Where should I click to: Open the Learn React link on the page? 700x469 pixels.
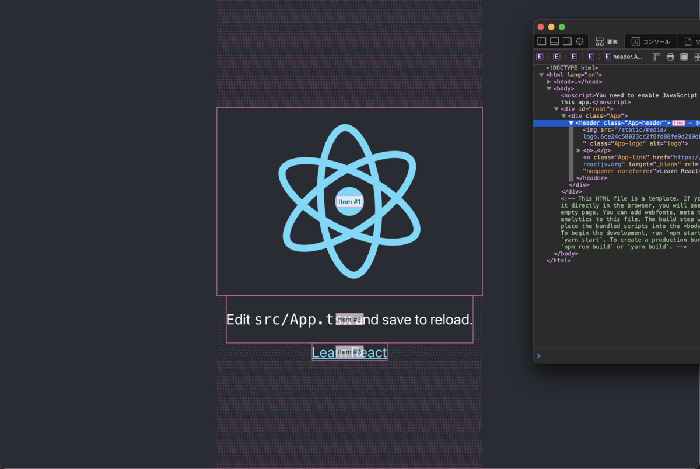[x=349, y=352]
